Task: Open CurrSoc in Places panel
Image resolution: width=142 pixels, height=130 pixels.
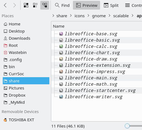Action: pos(26,74)
